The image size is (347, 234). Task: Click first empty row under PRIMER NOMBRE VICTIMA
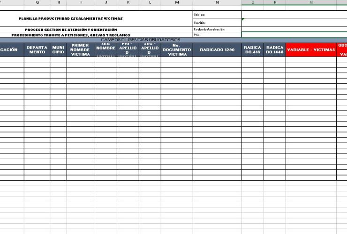click(81, 59)
